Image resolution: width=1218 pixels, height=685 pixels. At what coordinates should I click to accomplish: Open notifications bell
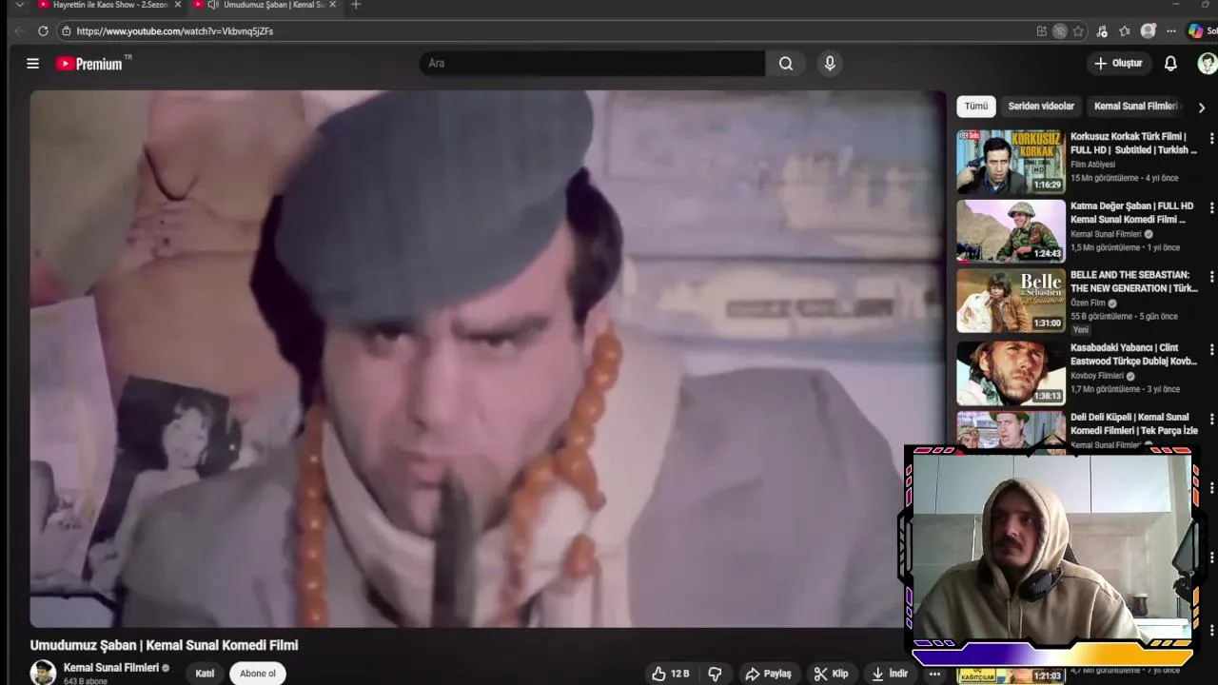1170,64
